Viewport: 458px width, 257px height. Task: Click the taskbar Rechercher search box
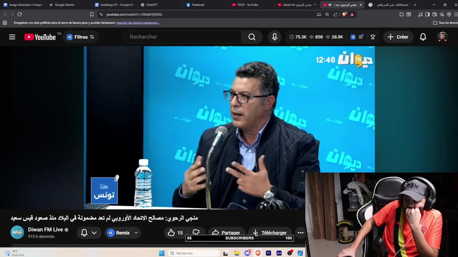point(194,253)
